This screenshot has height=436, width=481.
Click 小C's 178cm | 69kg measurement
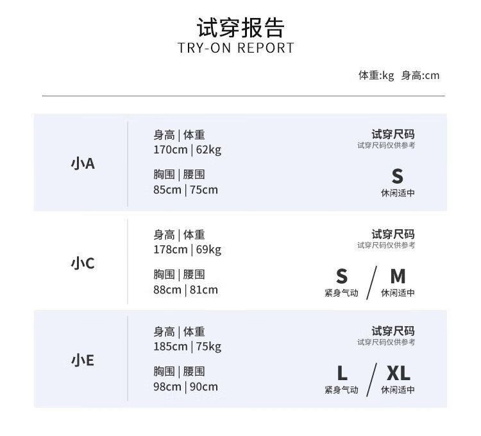click(x=187, y=250)
